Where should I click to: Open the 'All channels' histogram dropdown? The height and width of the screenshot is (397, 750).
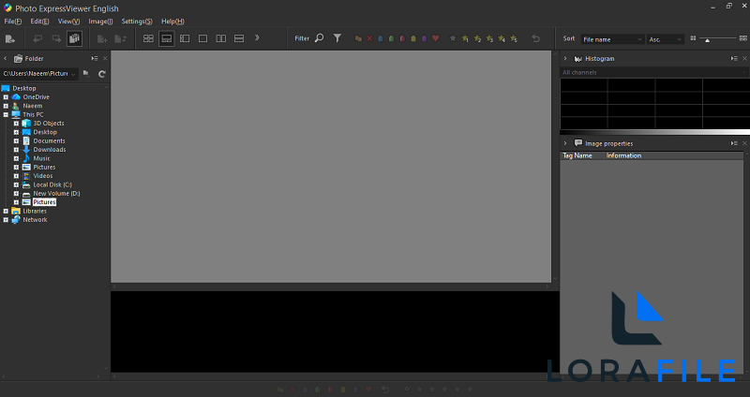653,73
